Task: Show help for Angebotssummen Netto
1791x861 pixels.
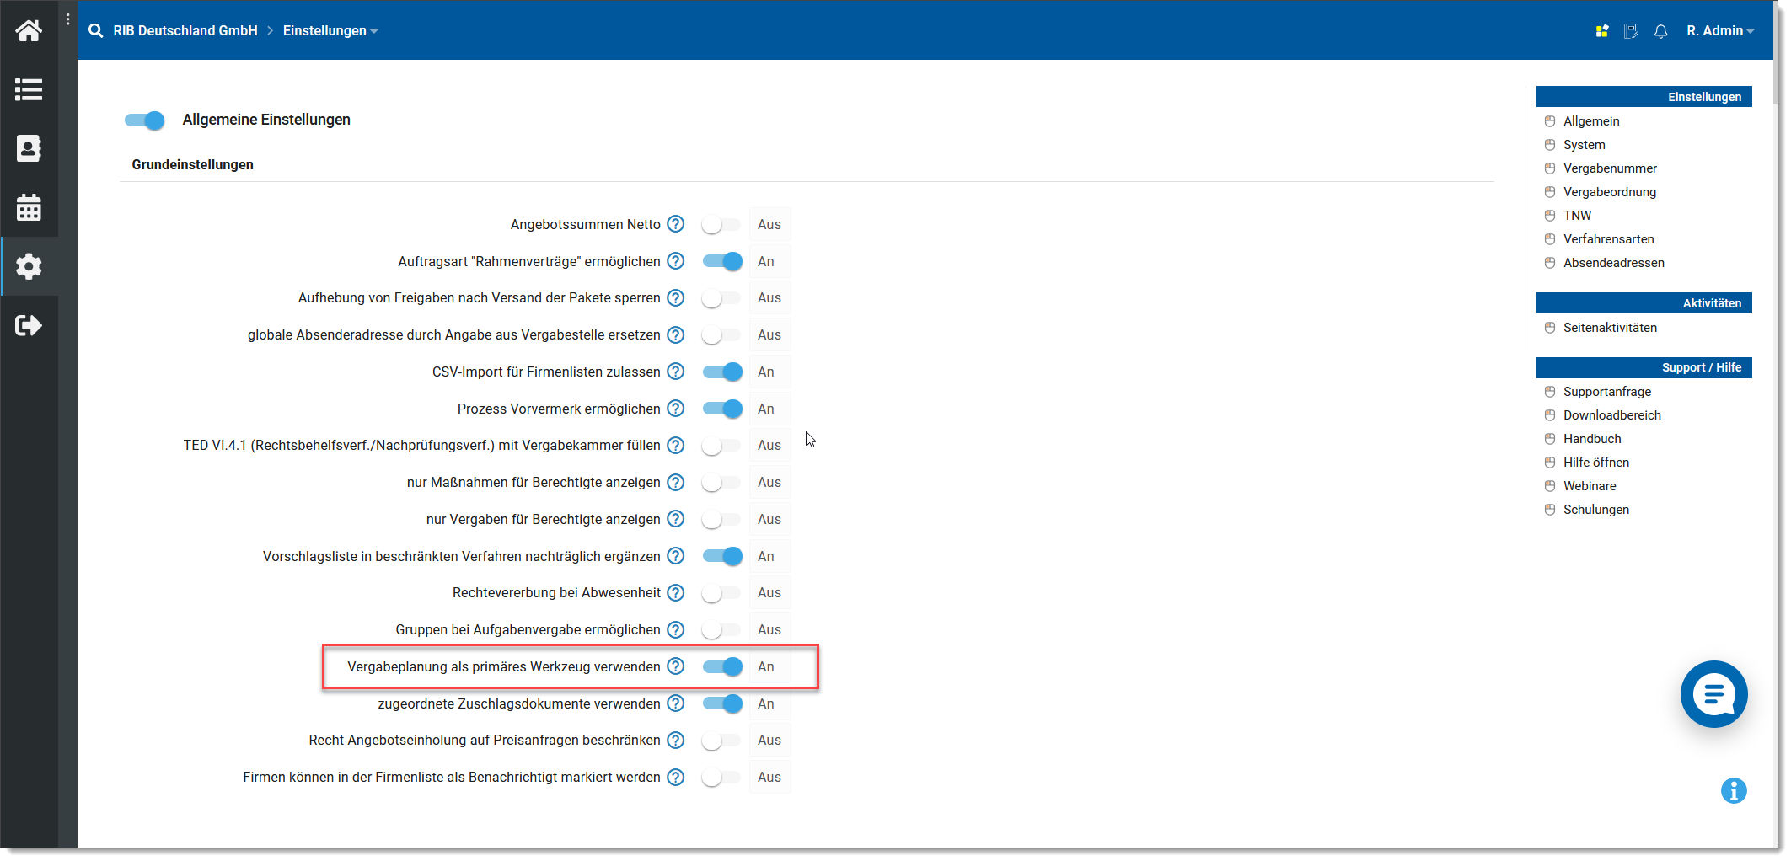Action: (676, 224)
